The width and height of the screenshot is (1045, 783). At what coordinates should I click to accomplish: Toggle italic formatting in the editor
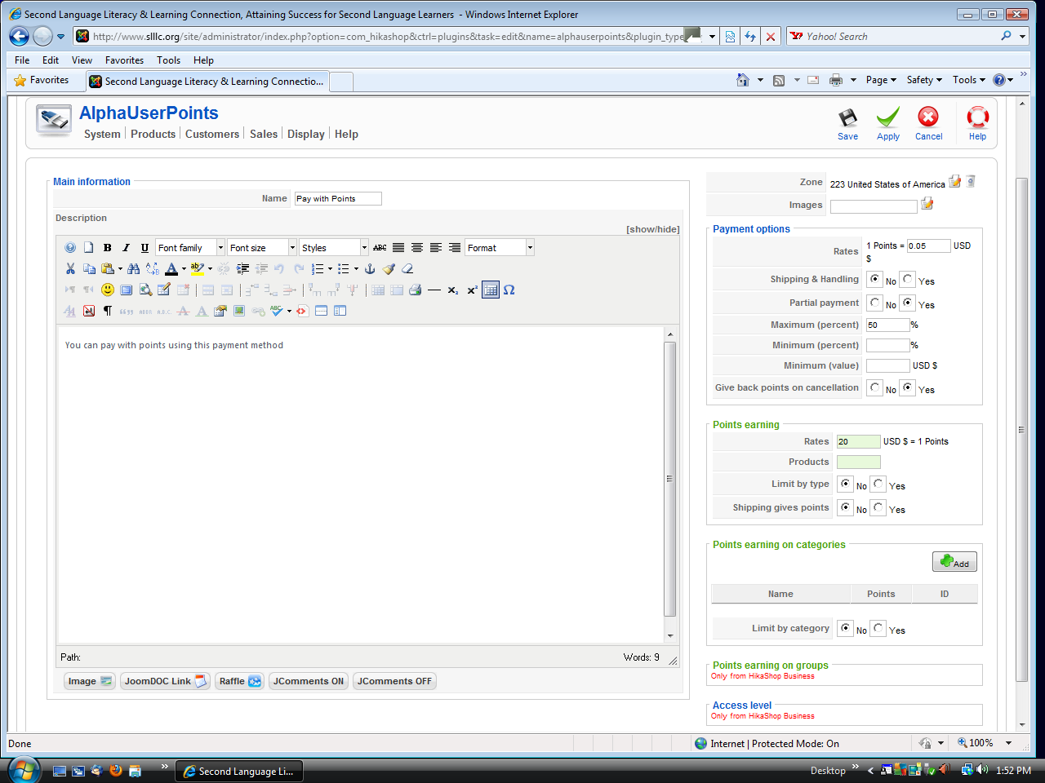pyautogui.click(x=126, y=248)
